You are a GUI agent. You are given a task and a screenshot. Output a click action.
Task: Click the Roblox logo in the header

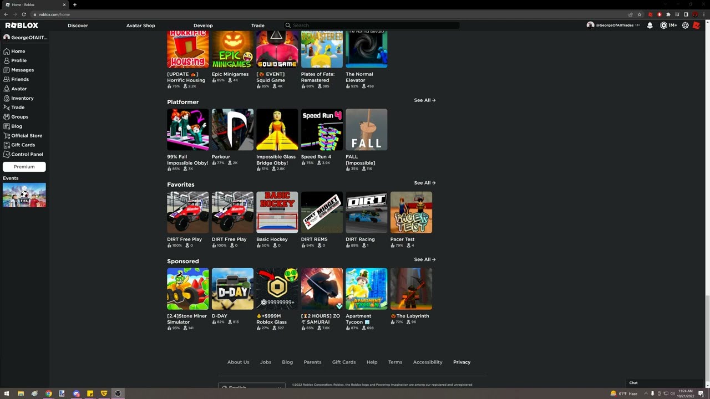point(22,25)
